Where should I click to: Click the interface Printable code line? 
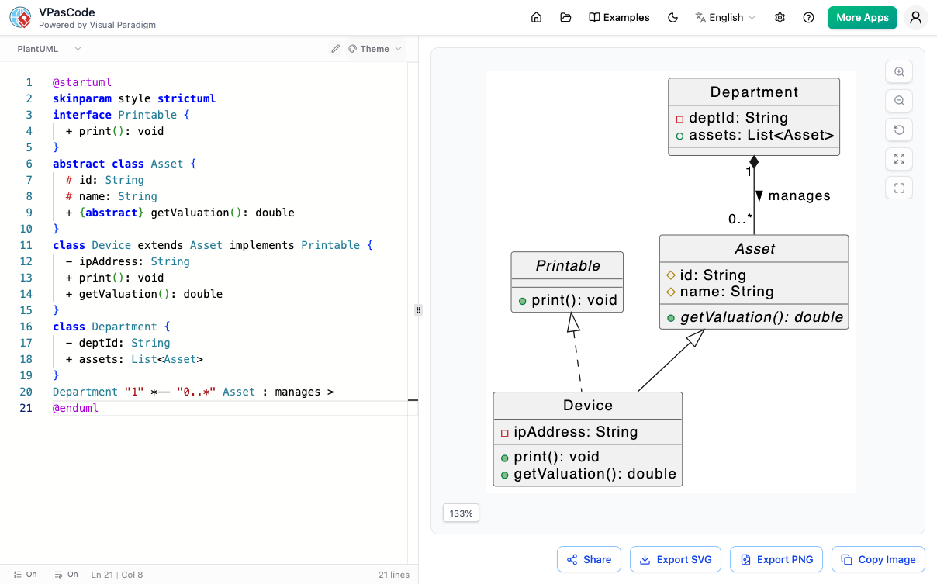pos(121,115)
